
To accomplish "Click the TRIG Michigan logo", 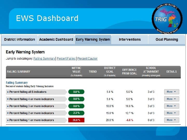I will click(167, 19).
